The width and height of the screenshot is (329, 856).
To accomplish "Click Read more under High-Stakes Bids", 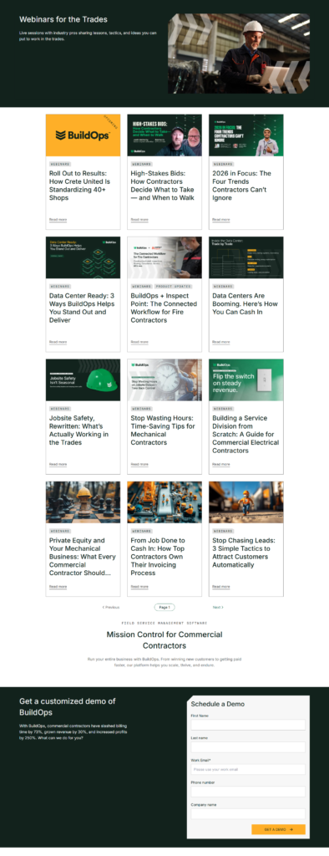I will coord(139,220).
